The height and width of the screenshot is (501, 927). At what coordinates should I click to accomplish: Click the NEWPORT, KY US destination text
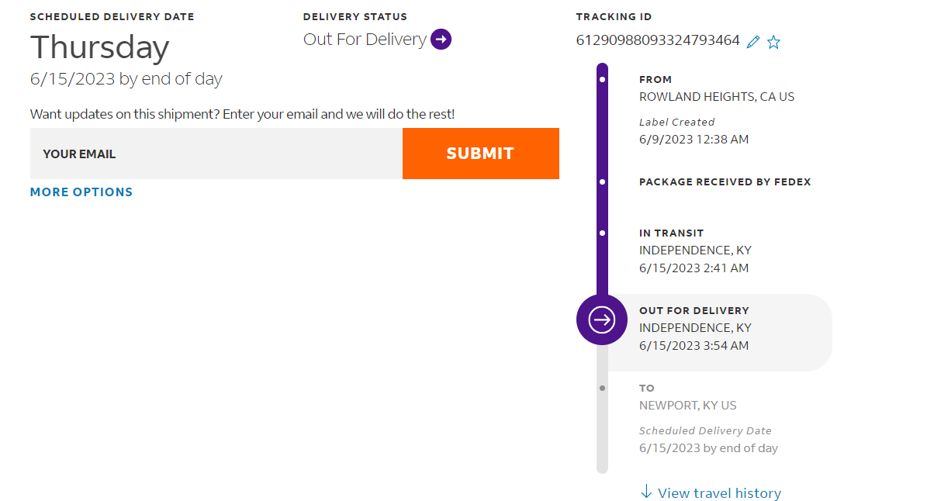pos(687,406)
